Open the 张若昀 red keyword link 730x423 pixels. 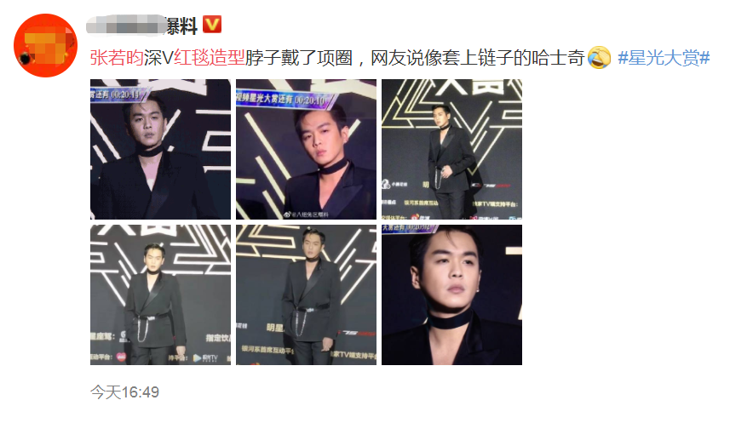[117, 58]
